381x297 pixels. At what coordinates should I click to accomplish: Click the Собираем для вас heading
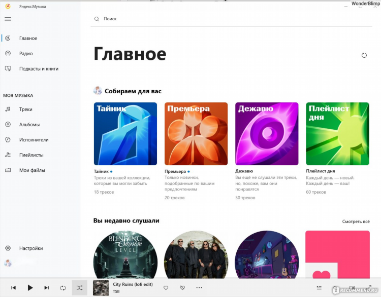coord(133,91)
